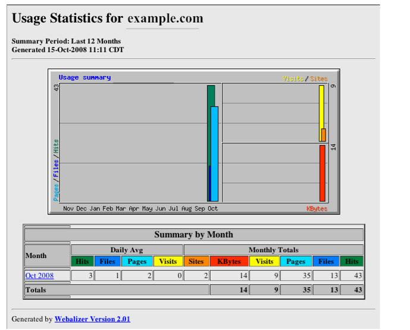The height and width of the screenshot is (330, 410).
Task: Click the Totals row label
Action: [36, 290]
